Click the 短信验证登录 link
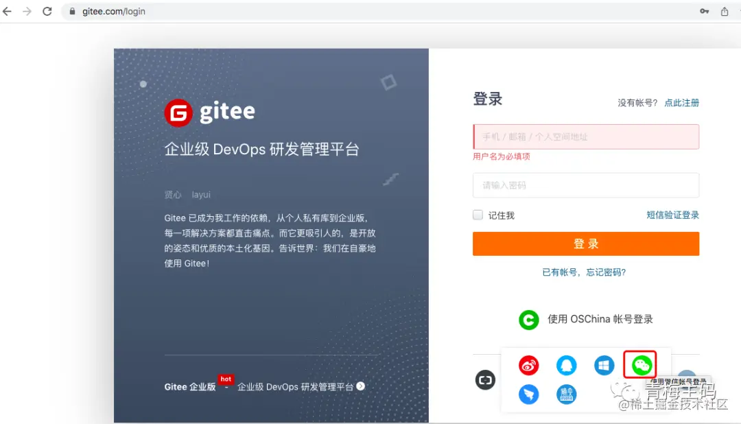This screenshot has width=741, height=424. [x=673, y=215]
